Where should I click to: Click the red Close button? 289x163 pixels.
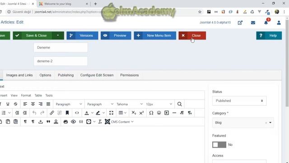click(x=192, y=35)
